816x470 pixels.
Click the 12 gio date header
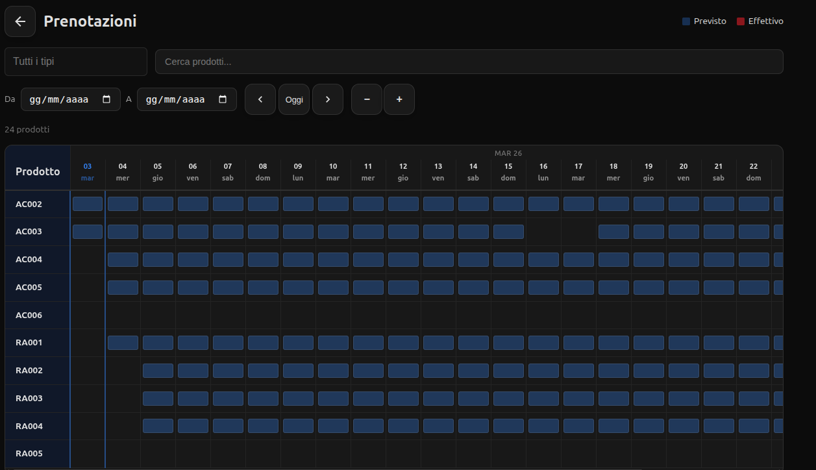[x=403, y=172]
